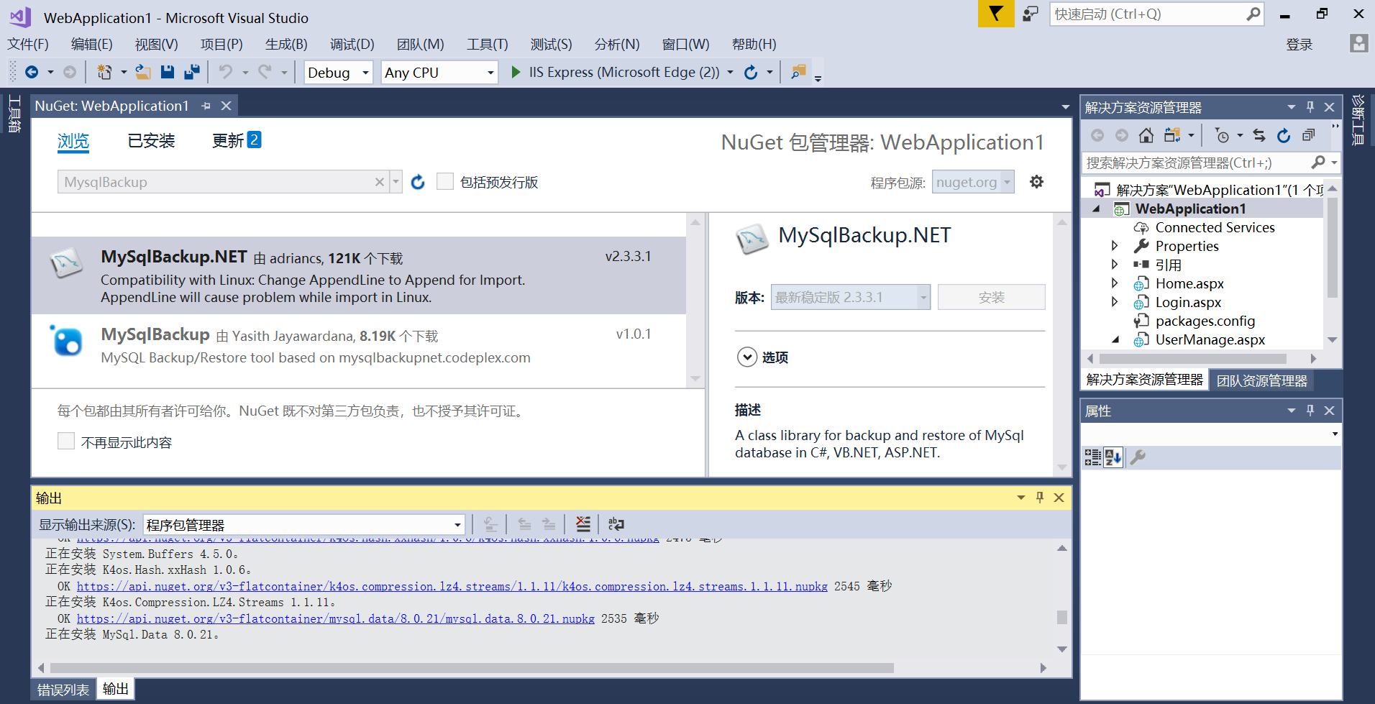This screenshot has width=1375, height=704.
Task: Select Connected Services in Solution Explorer
Action: pos(1215,227)
